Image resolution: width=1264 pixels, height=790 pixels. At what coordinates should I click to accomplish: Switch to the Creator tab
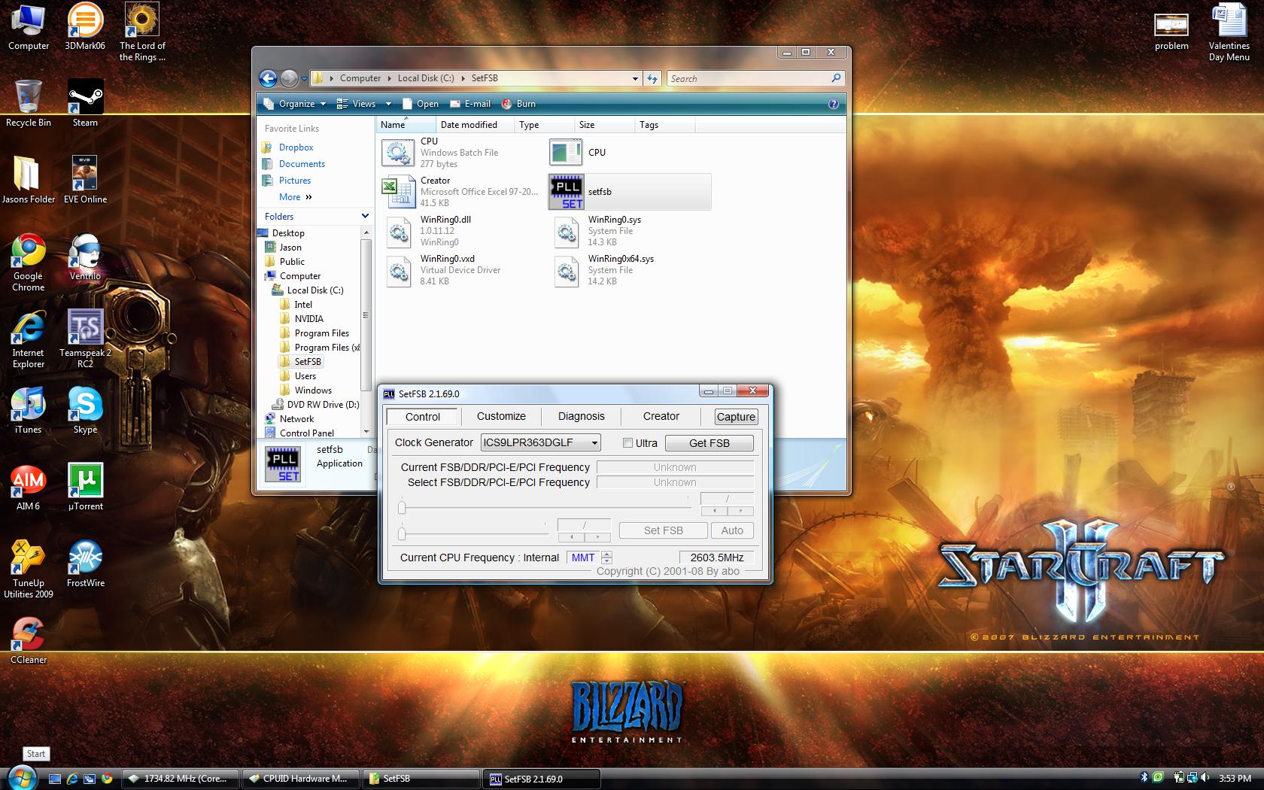pyautogui.click(x=661, y=416)
